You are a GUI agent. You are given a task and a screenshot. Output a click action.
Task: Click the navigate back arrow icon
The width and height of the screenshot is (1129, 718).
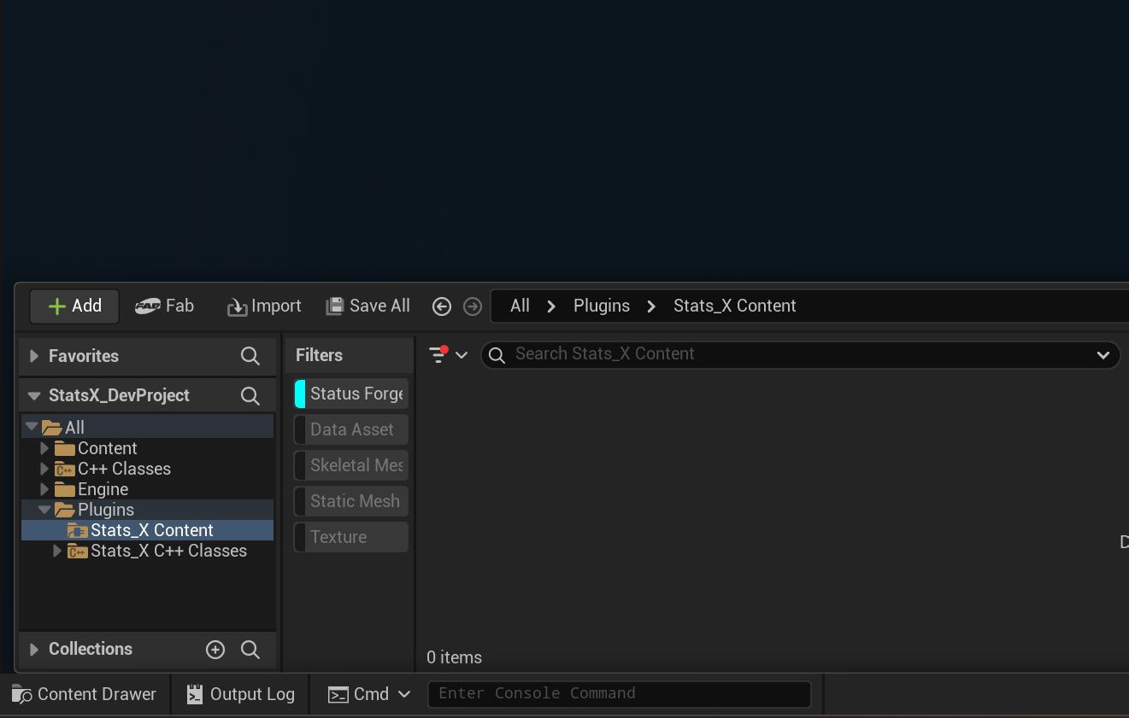(x=442, y=306)
